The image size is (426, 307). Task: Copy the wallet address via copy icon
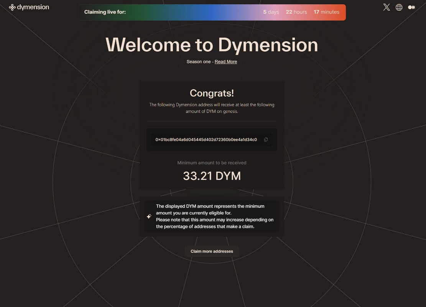pos(266,140)
